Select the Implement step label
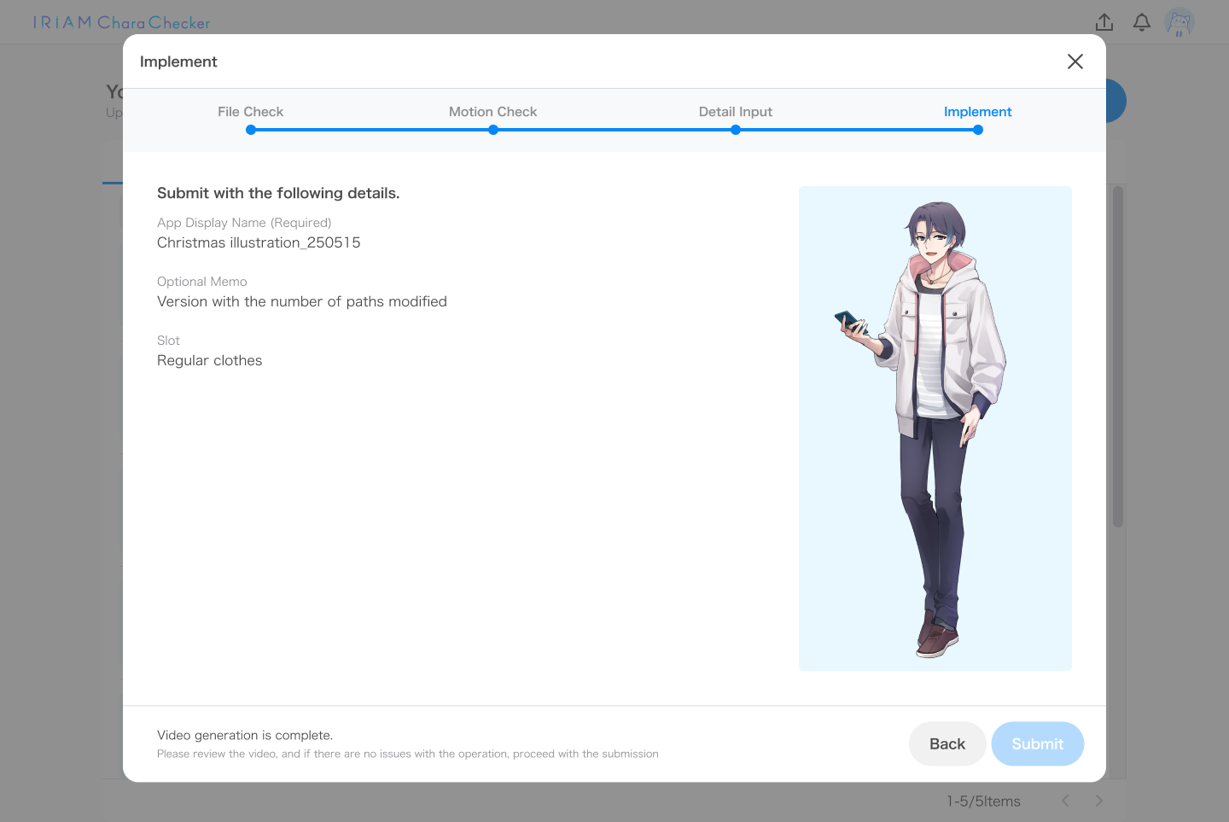Image resolution: width=1229 pixels, height=822 pixels. pyautogui.click(x=977, y=112)
